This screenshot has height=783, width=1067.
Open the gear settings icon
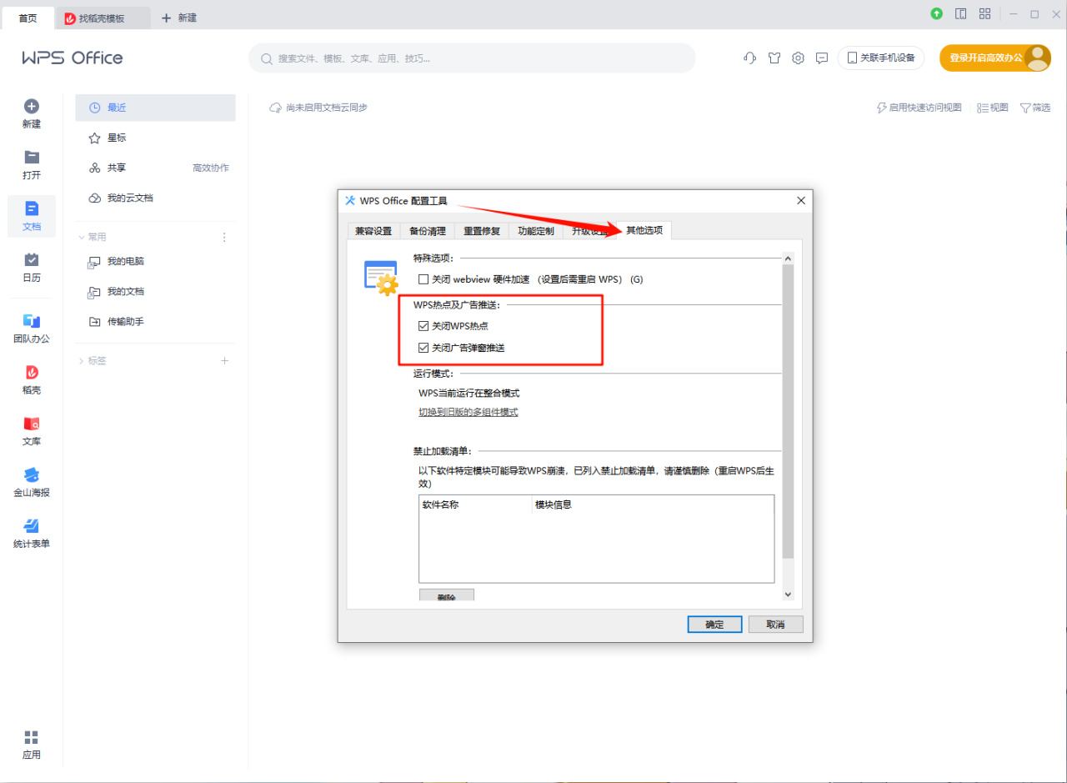pos(799,58)
